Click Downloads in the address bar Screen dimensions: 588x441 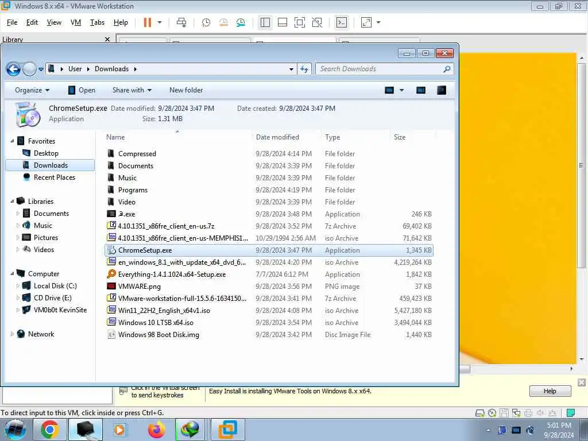coord(112,69)
